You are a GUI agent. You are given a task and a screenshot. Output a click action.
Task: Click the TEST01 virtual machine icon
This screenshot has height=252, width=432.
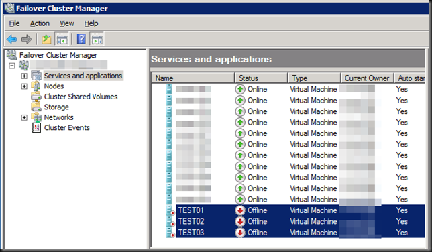[170, 210]
